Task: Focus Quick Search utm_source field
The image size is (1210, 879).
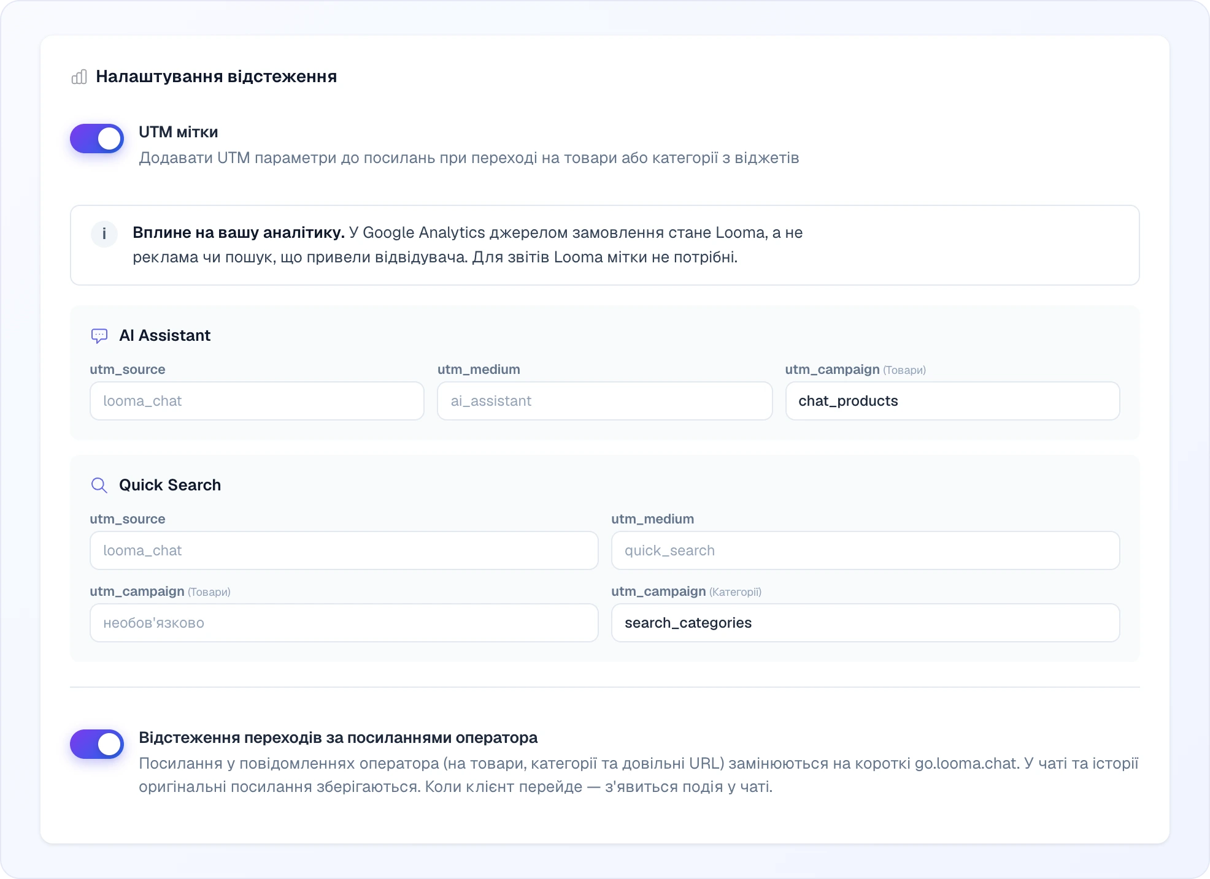Action: tap(344, 550)
